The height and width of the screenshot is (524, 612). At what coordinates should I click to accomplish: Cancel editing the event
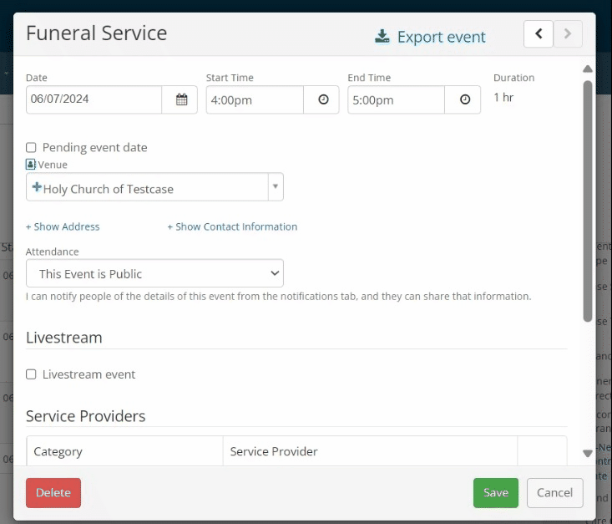[x=554, y=493]
